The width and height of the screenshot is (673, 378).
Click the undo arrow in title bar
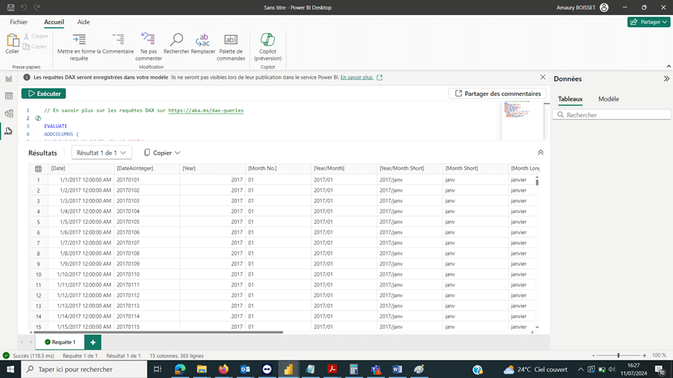(x=23, y=8)
